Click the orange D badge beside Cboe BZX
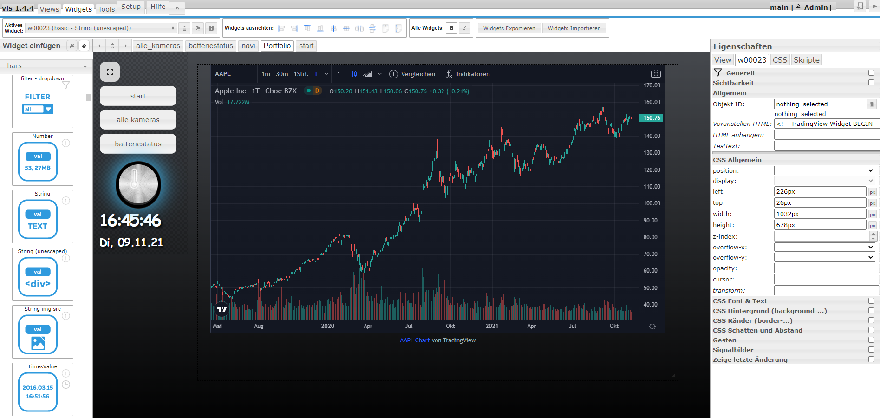 (x=317, y=91)
